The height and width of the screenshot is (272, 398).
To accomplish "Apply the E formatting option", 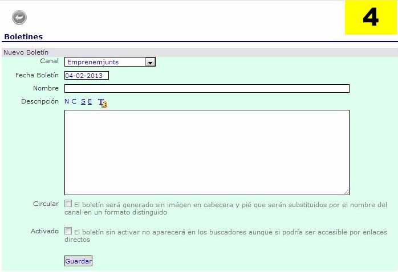I will (90, 102).
